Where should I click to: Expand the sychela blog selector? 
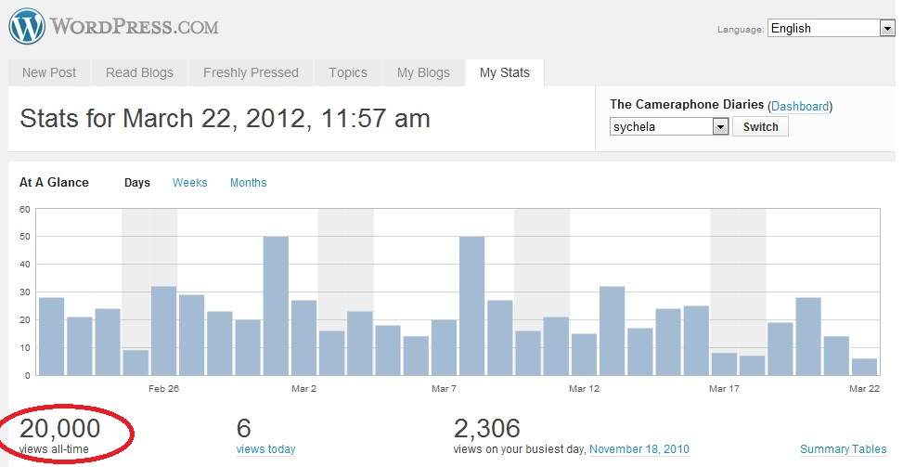(669, 127)
